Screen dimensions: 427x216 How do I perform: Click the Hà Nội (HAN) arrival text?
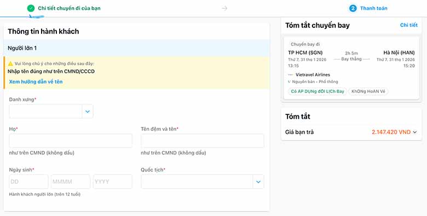click(x=399, y=52)
